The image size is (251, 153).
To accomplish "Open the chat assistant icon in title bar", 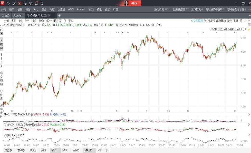I will [25, 3].
